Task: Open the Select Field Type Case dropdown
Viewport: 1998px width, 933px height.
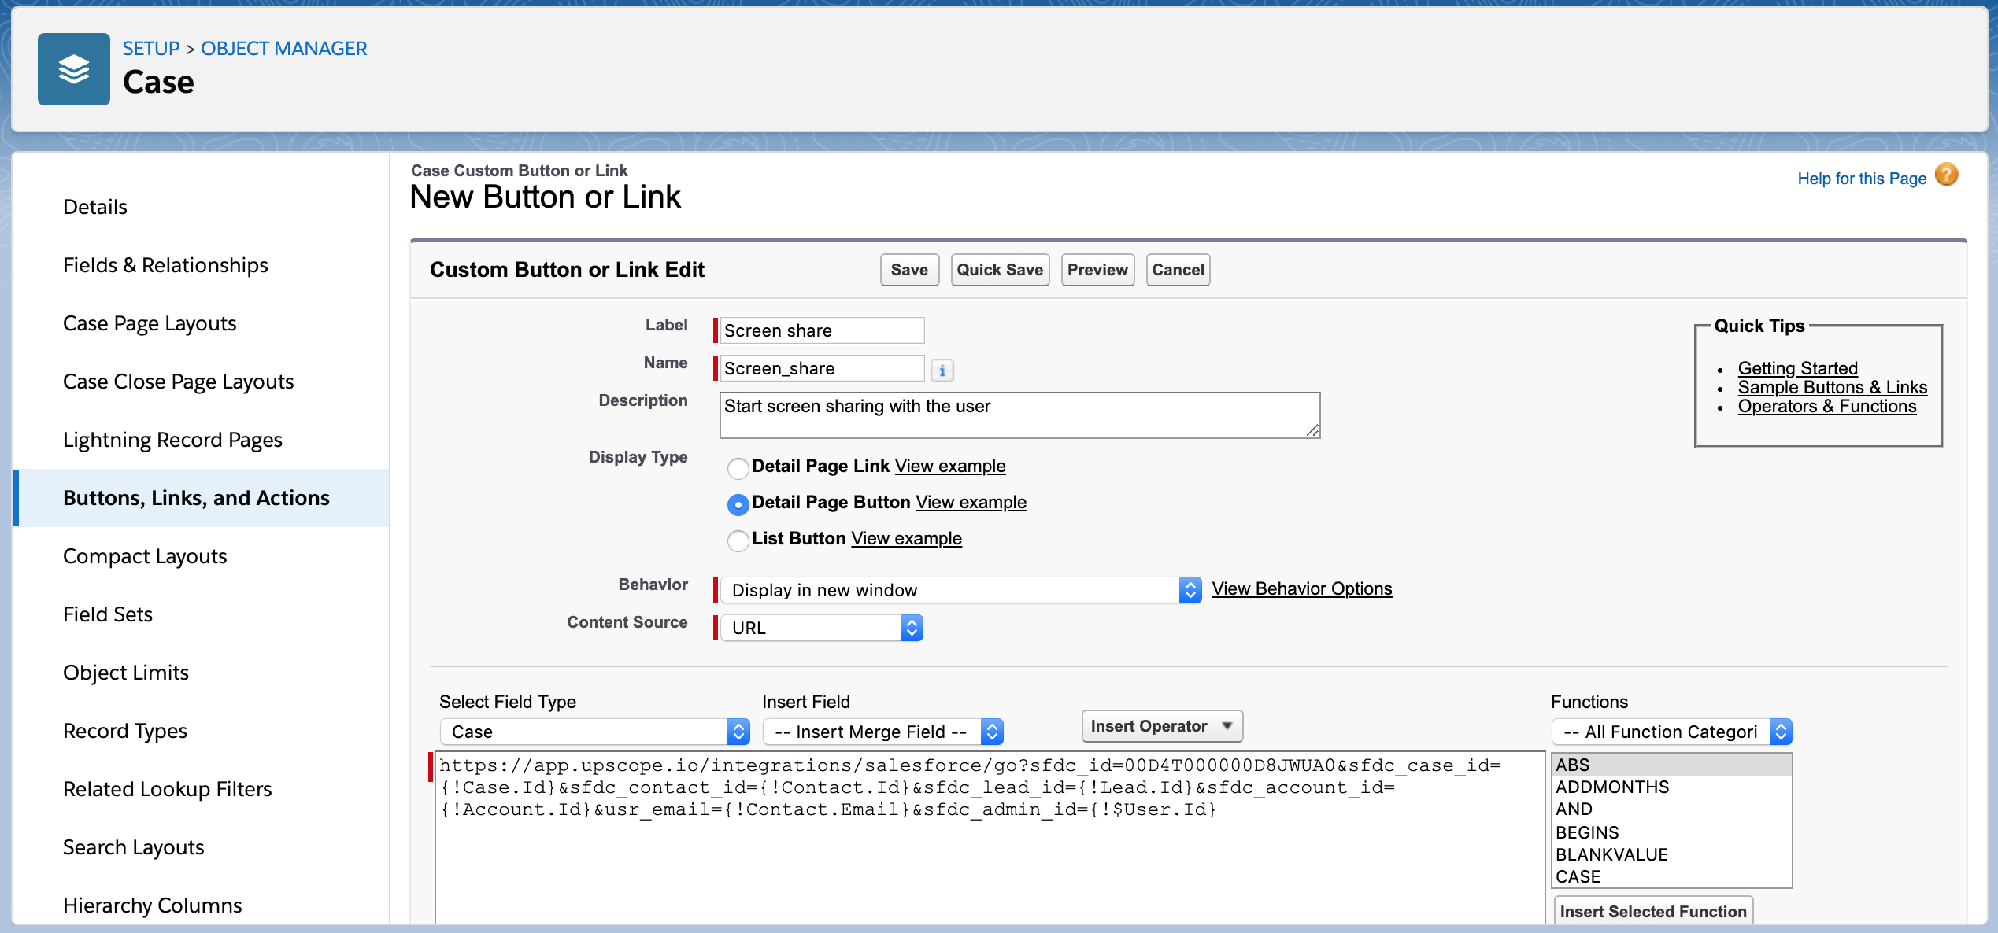Action: (x=594, y=732)
